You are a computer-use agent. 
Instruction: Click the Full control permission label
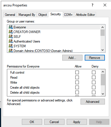(17, 73)
